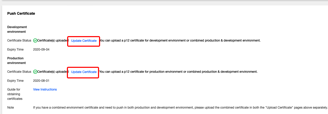Click development's "Certificate(s) uploaded" status text
Screen dimensions: 328x114
coord(53,40)
